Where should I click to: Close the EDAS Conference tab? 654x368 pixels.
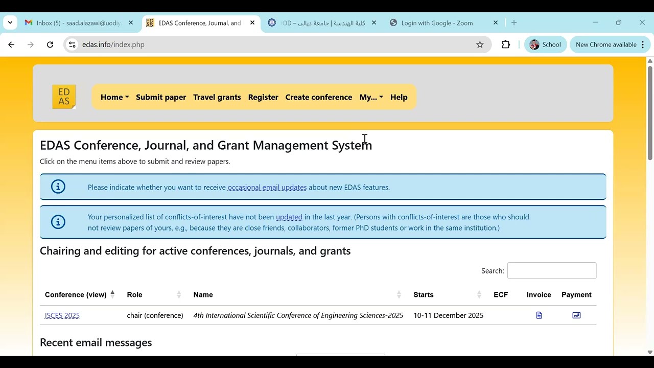[x=252, y=22]
